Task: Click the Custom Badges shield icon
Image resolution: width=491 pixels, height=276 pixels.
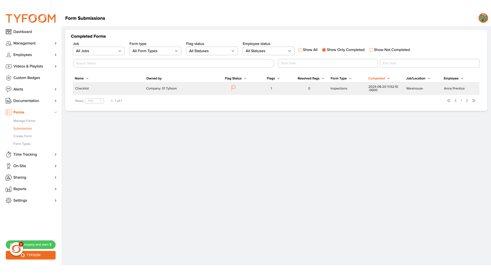Action: [x=8, y=78]
